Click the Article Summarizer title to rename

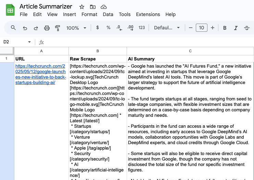point(46,6)
